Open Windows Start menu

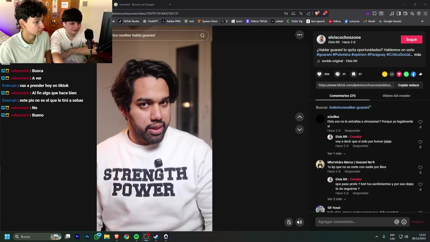tap(7, 237)
